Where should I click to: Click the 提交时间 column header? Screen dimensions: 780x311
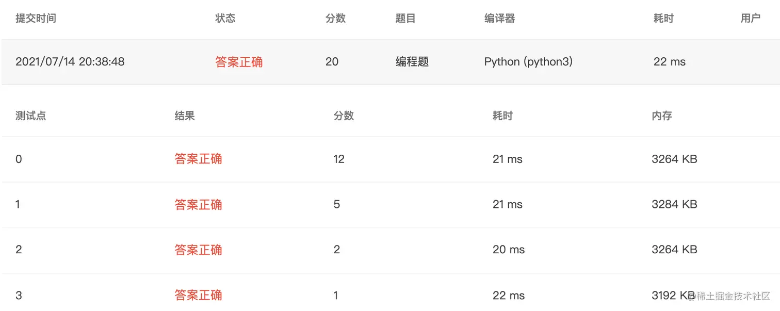[x=36, y=19]
